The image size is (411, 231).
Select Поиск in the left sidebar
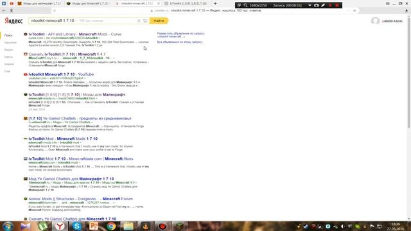[8, 35]
